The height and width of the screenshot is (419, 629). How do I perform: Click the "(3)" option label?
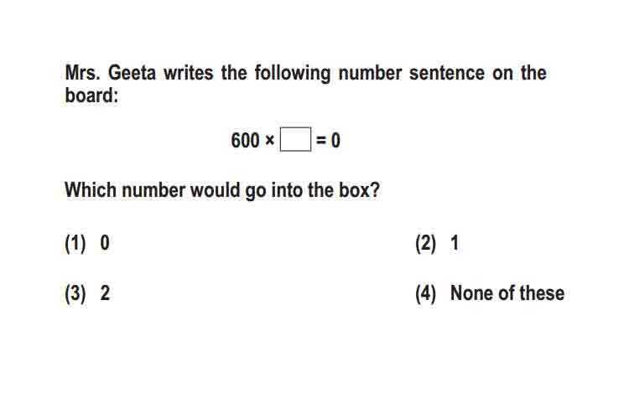75,293
